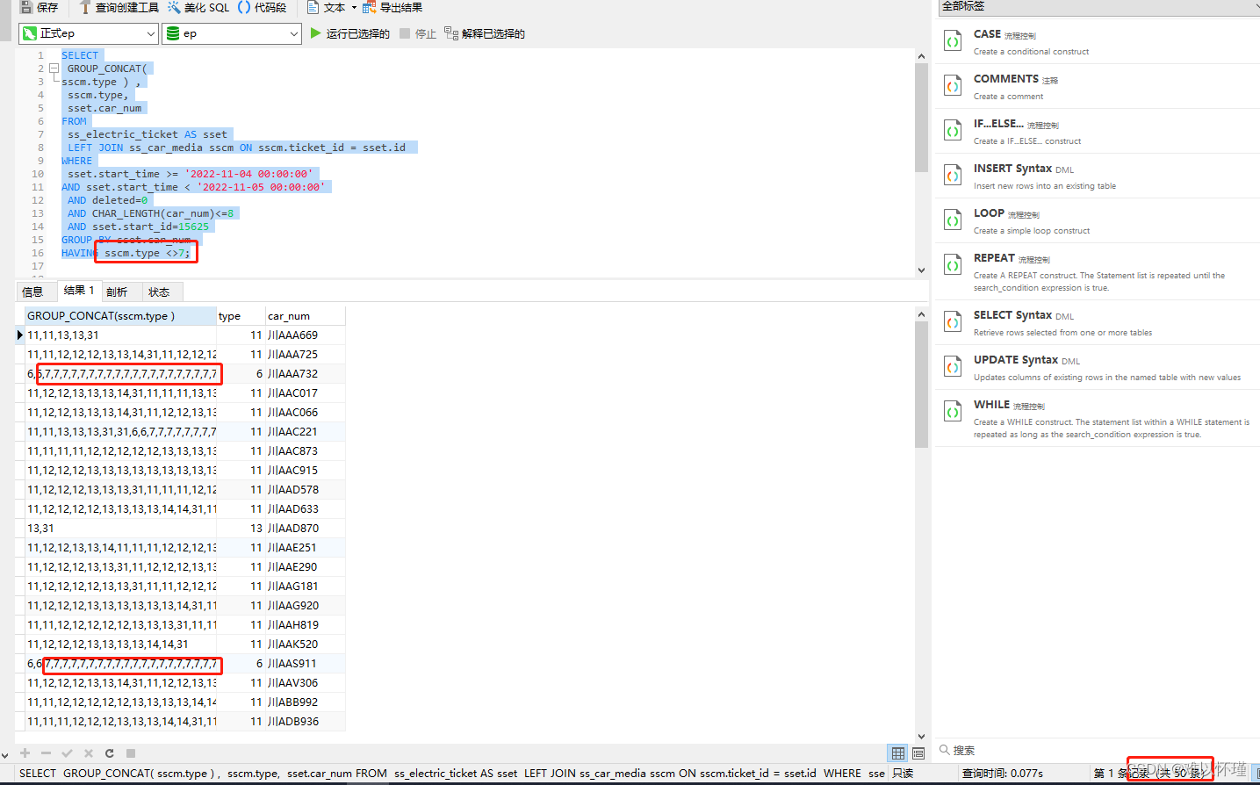Stop the query with 停止
1260x785 pixels.
(418, 33)
